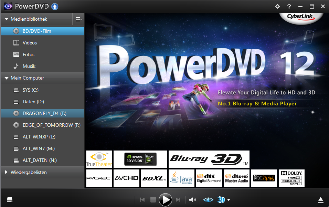
Task: Open help with the question mark icon
Action: [x=289, y=7]
